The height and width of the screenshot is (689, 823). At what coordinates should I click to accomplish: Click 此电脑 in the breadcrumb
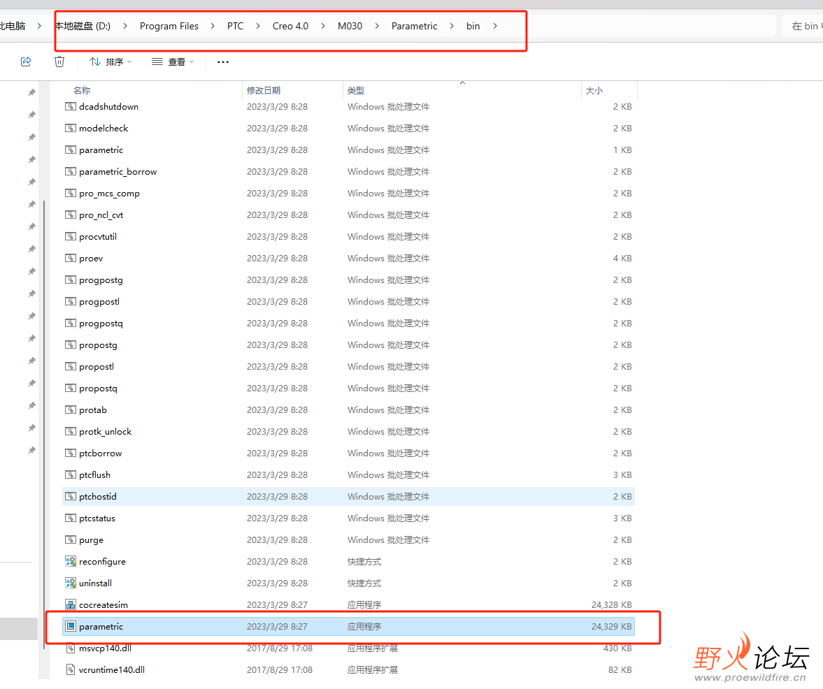pos(13,27)
